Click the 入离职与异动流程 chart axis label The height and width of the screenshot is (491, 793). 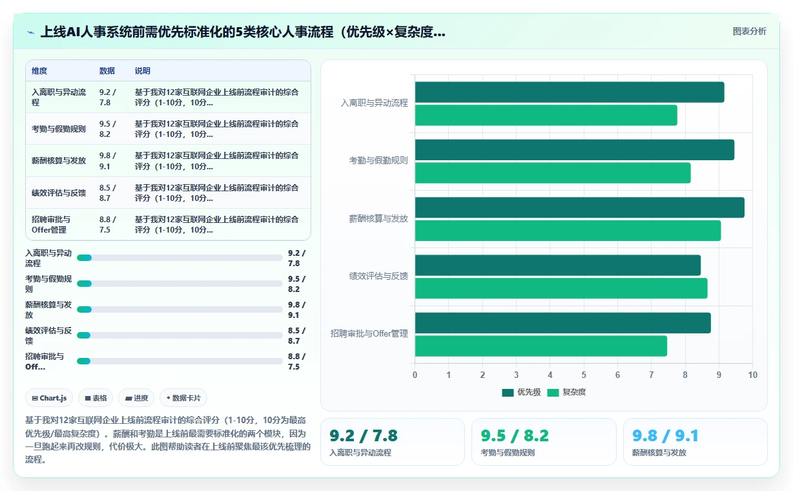coord(375,103)
